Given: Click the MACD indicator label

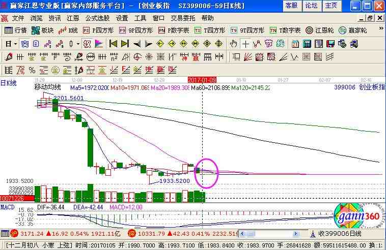Looking at the screenshot, I should [7, 207].
